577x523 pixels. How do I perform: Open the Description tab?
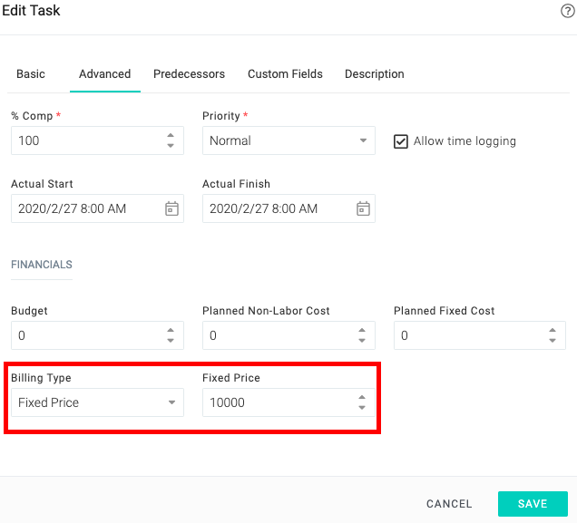(375, 74)
